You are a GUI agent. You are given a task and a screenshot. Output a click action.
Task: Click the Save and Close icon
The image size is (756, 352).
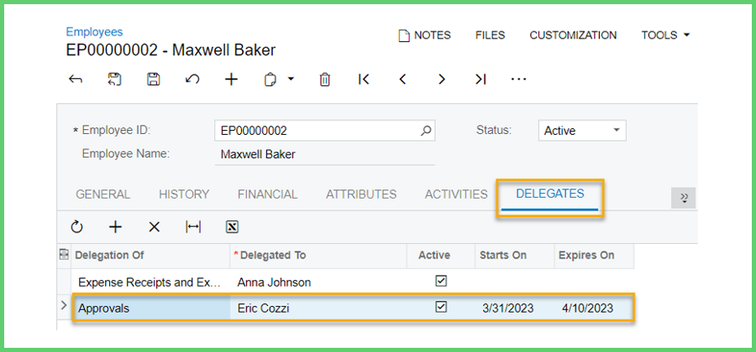tap(115, 80)
